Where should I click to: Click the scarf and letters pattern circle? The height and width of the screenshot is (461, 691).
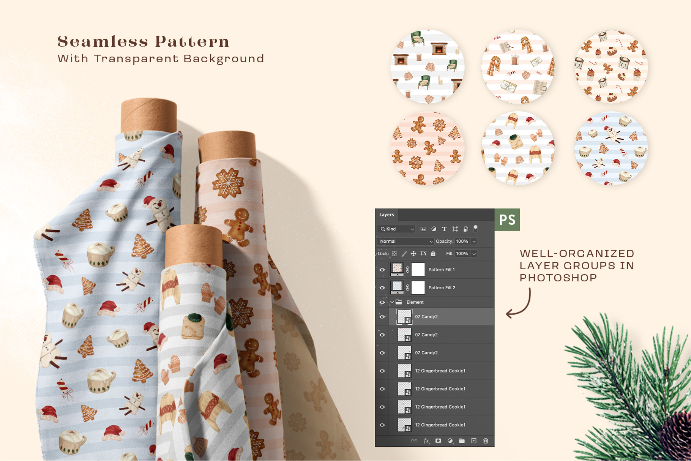click(518, 66)
